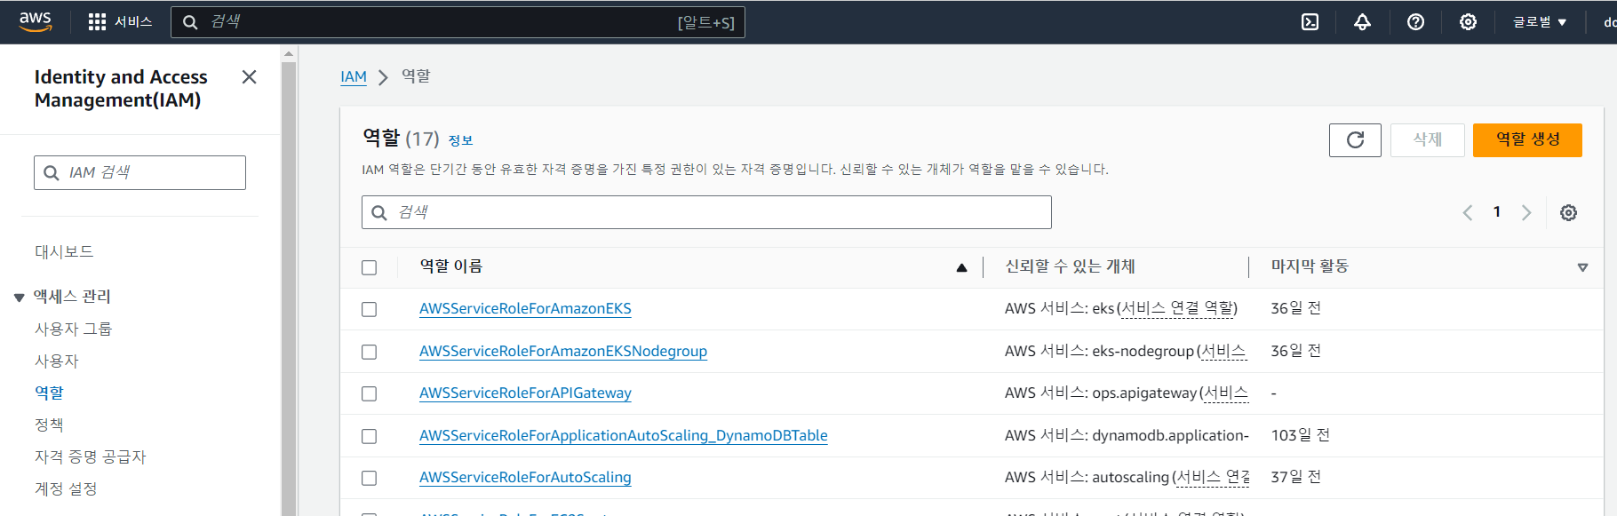Open the IAM breadcrumb link
1617x516 pixels.
point(354,76)
